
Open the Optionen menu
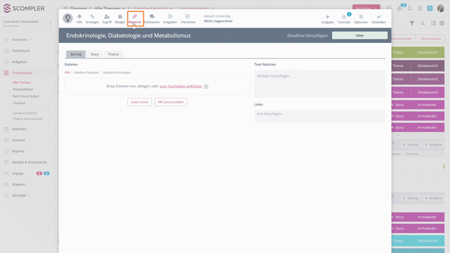[x=361, y=17]
